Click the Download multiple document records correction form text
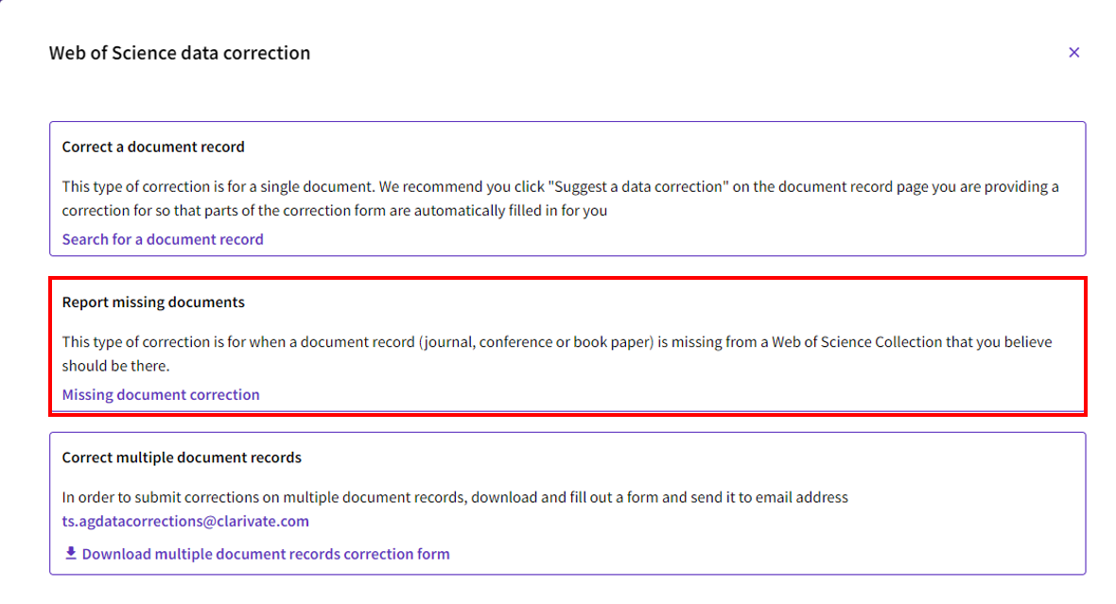 [266, 554]
